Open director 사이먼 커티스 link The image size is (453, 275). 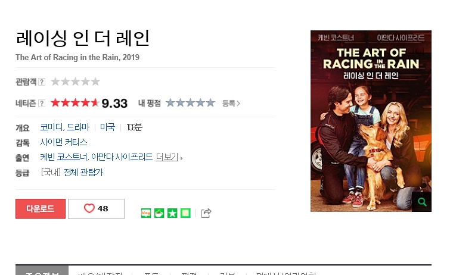[64, 142]
